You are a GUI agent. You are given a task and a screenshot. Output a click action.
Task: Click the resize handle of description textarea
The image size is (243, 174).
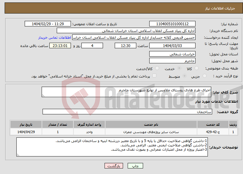click(x=43, y=96)
